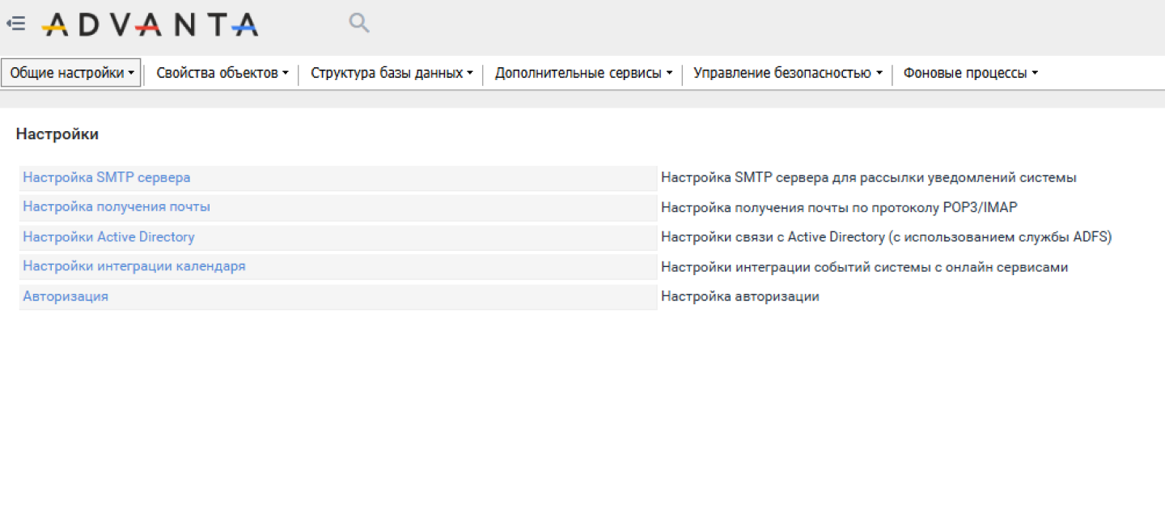Click the SMTP notifications description text
The width and height of the screenshot is (1165, 518).
pyautogui.click(x=868, y=177)
